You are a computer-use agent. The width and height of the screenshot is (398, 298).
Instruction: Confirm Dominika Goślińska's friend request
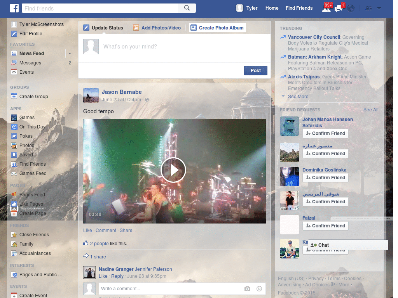coord(325,177)
